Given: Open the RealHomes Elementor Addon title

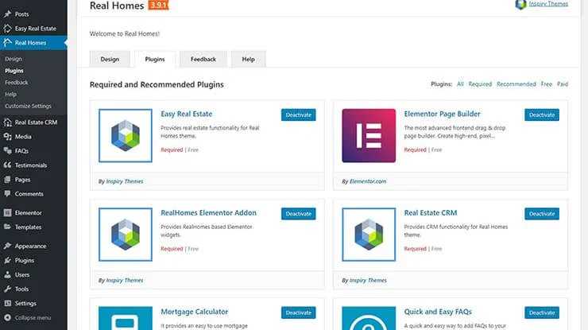Looking at the screenshot, I should [x=208, y=213].
